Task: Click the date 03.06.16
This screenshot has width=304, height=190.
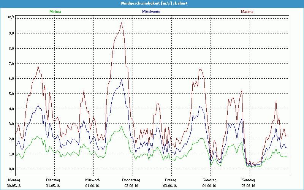Action: [x=170, y=185]
